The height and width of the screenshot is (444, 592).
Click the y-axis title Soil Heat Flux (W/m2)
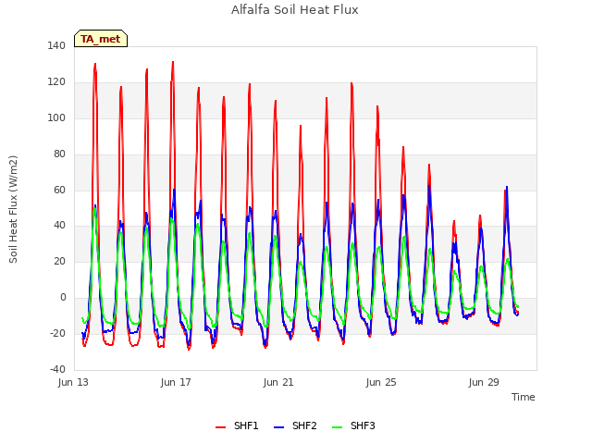13,209
